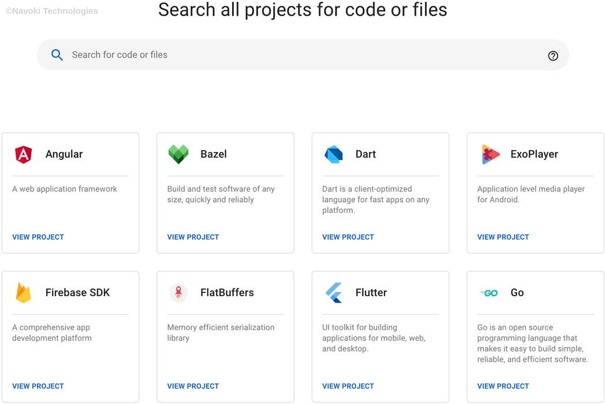Viewport: 605px width, 404px height.
Task: Select the Dart project icon
Action: point(333,155)
